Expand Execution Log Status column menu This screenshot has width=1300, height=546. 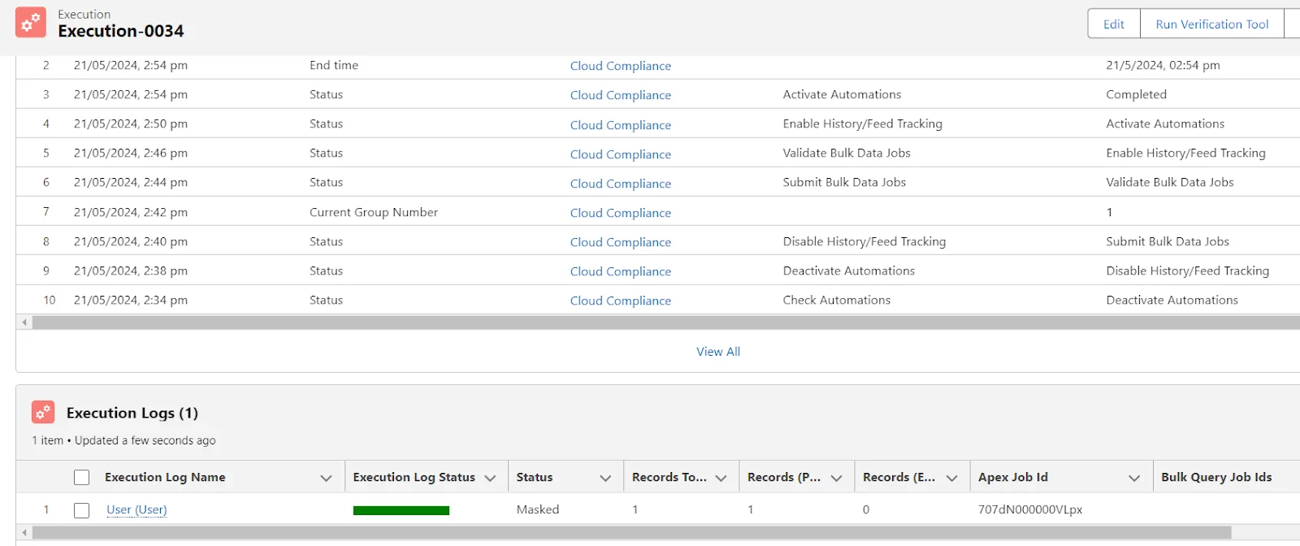click(490, 478)
